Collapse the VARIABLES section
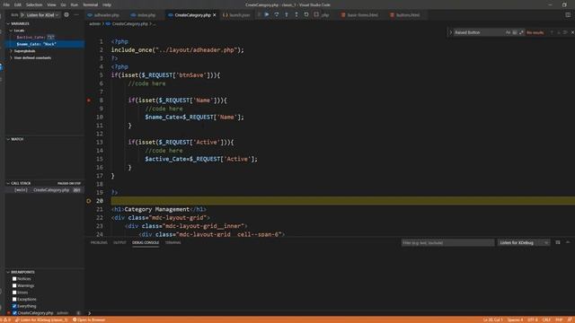Screen dimensions: 575x323 tap(8, 24)
